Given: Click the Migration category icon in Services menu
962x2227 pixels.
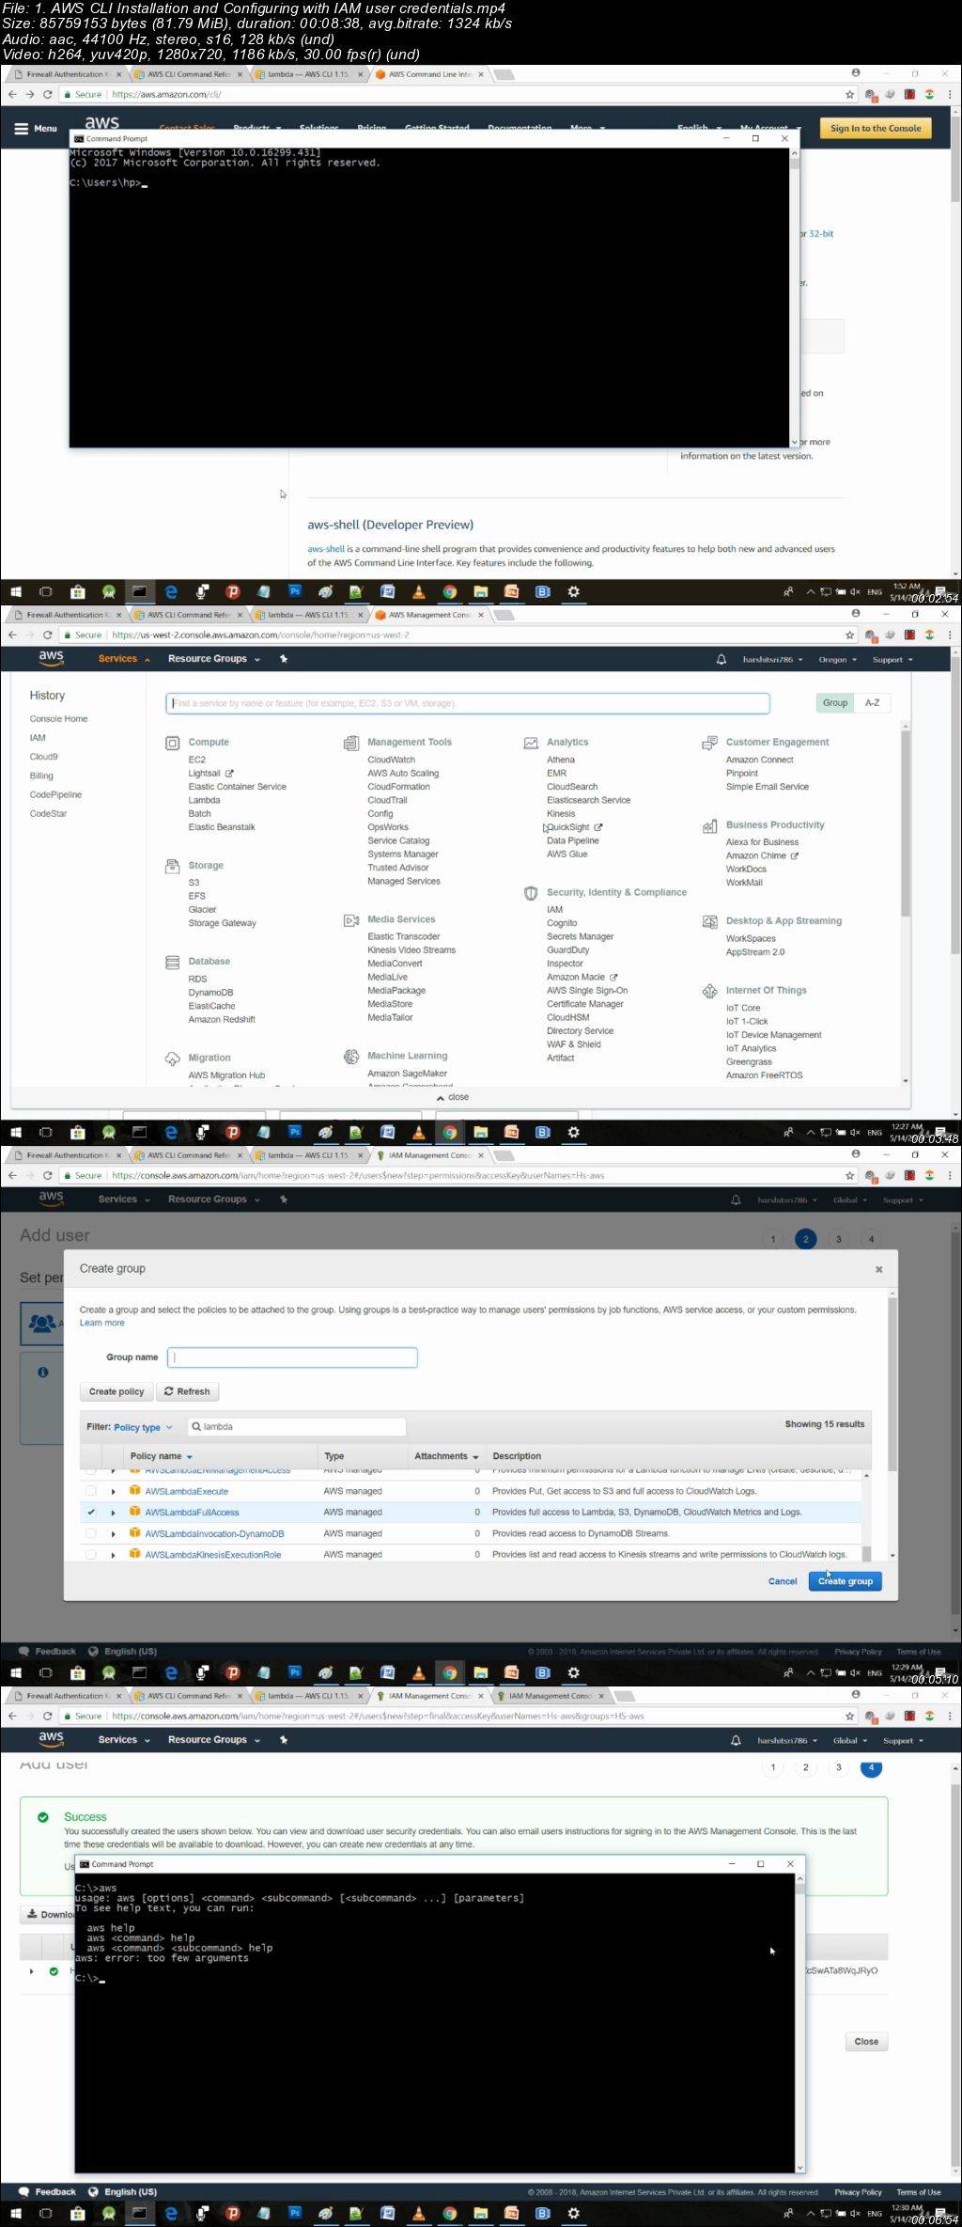Looking at the screenshot, I should [x=173, y=1059].
